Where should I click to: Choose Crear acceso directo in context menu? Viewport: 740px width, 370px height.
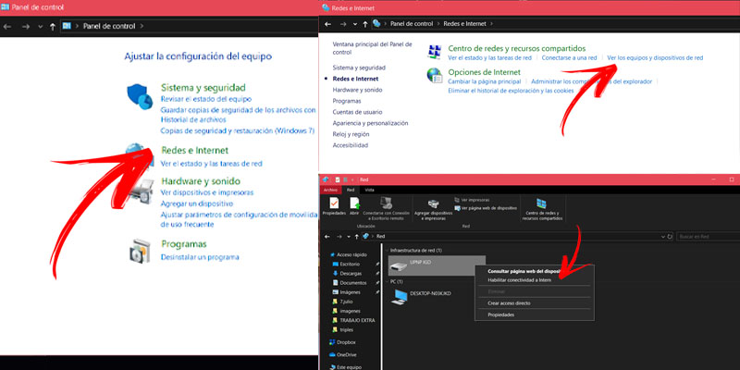pyautogui.click(x=510, y=303)
